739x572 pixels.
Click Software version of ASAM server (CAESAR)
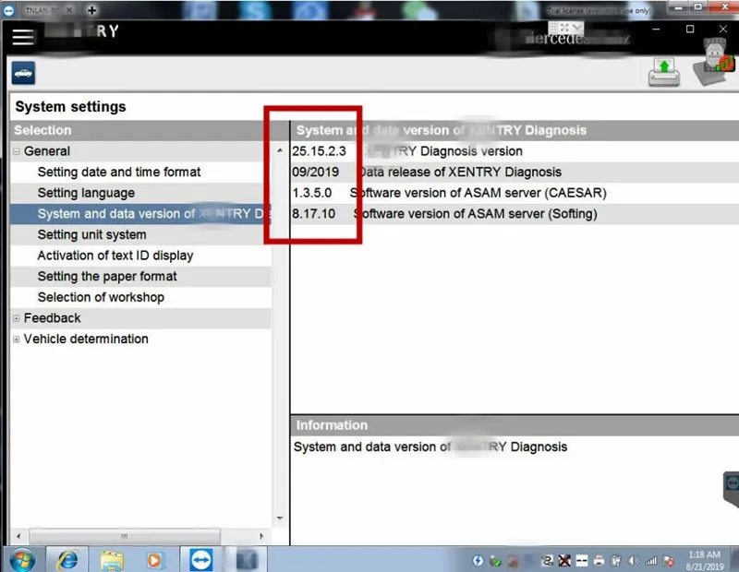[x=478, y=193]
